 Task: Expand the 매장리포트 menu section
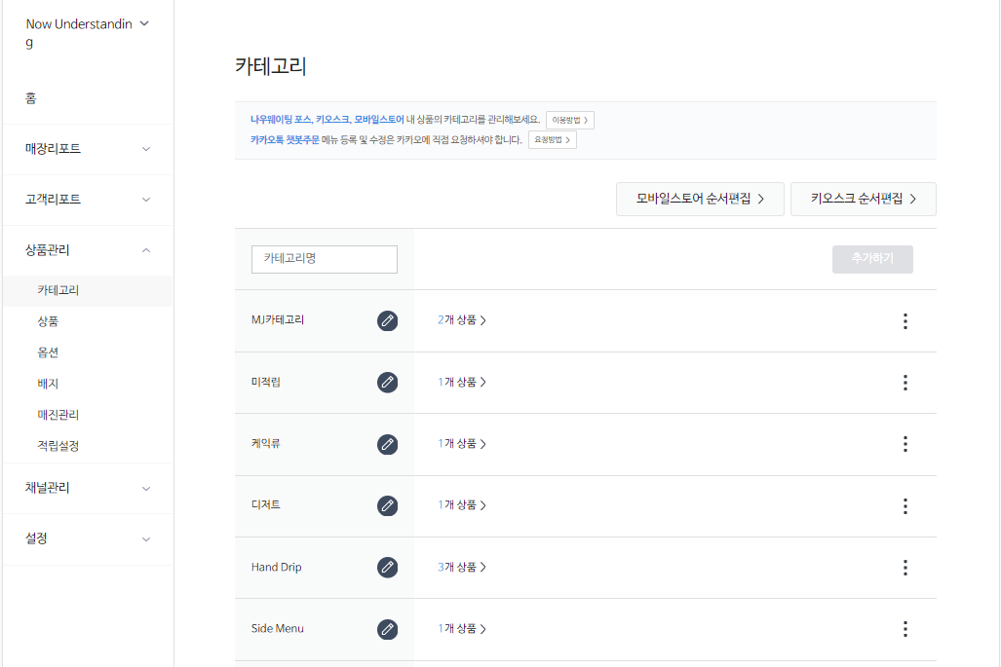(88, 149)
